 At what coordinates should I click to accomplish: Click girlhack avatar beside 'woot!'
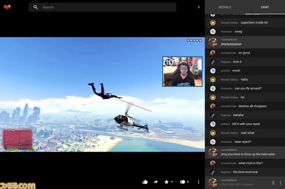[x=213, y=71]
